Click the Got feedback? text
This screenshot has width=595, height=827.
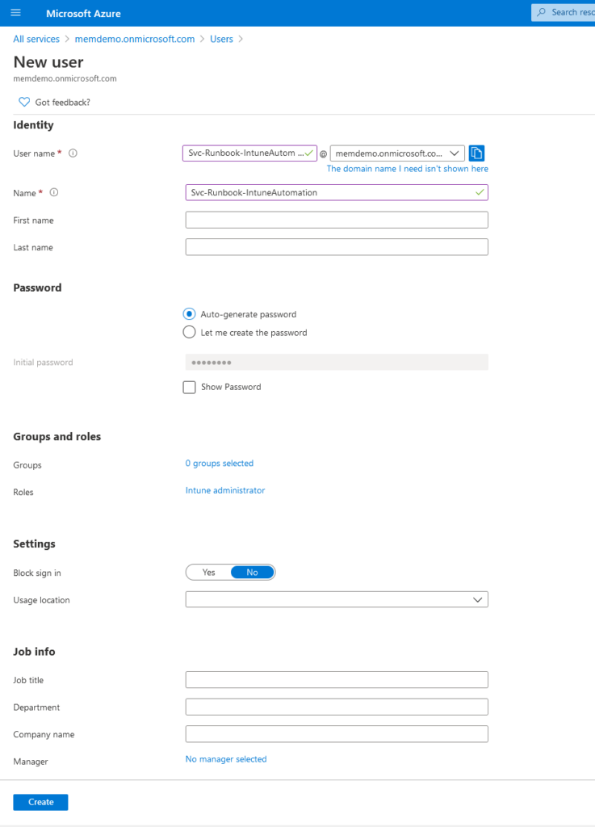pyautogui.click(x=63, y=103)
